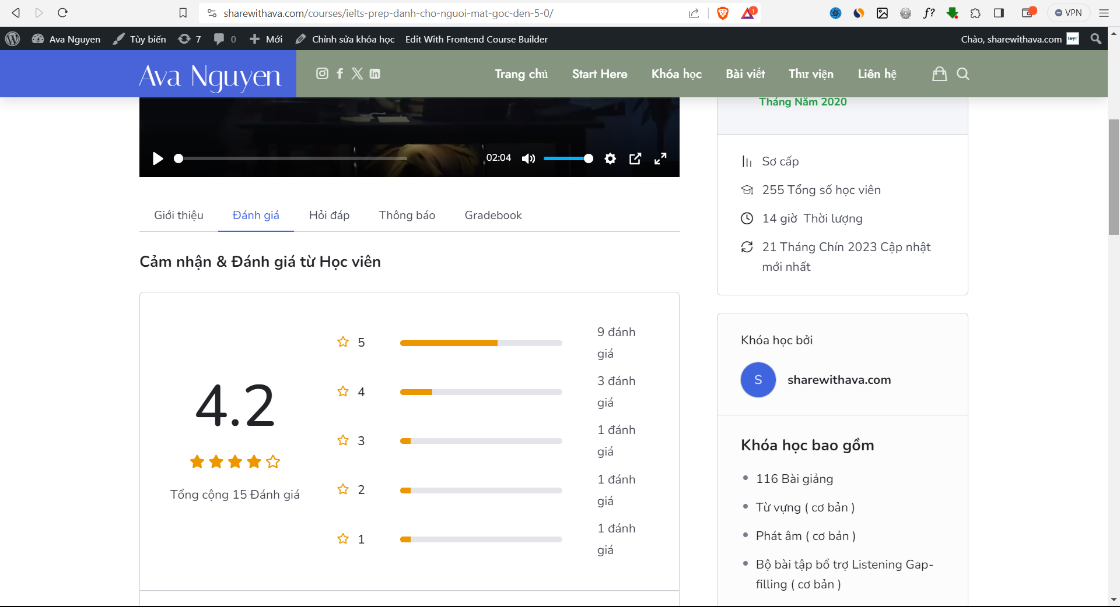The height and width of the screenshot is (607, 1120).
Task: Click the WordPress logo in admin bar
Action: (12, 39)
